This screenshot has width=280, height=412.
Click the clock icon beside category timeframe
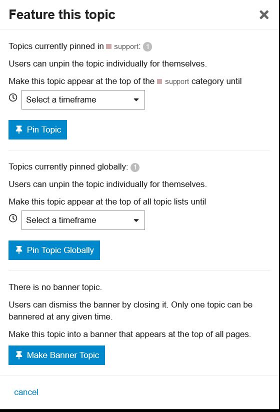pyautogui.click(x=13, y=97)
